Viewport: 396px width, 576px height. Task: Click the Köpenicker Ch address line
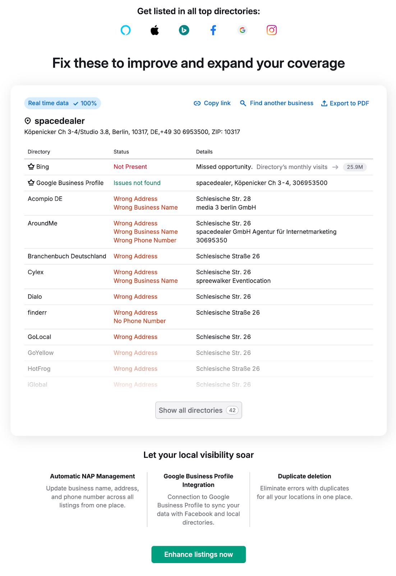132,132
